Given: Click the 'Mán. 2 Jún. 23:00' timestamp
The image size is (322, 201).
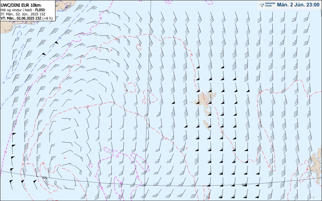Looking at the screenshot, I should tap(298, 5).
